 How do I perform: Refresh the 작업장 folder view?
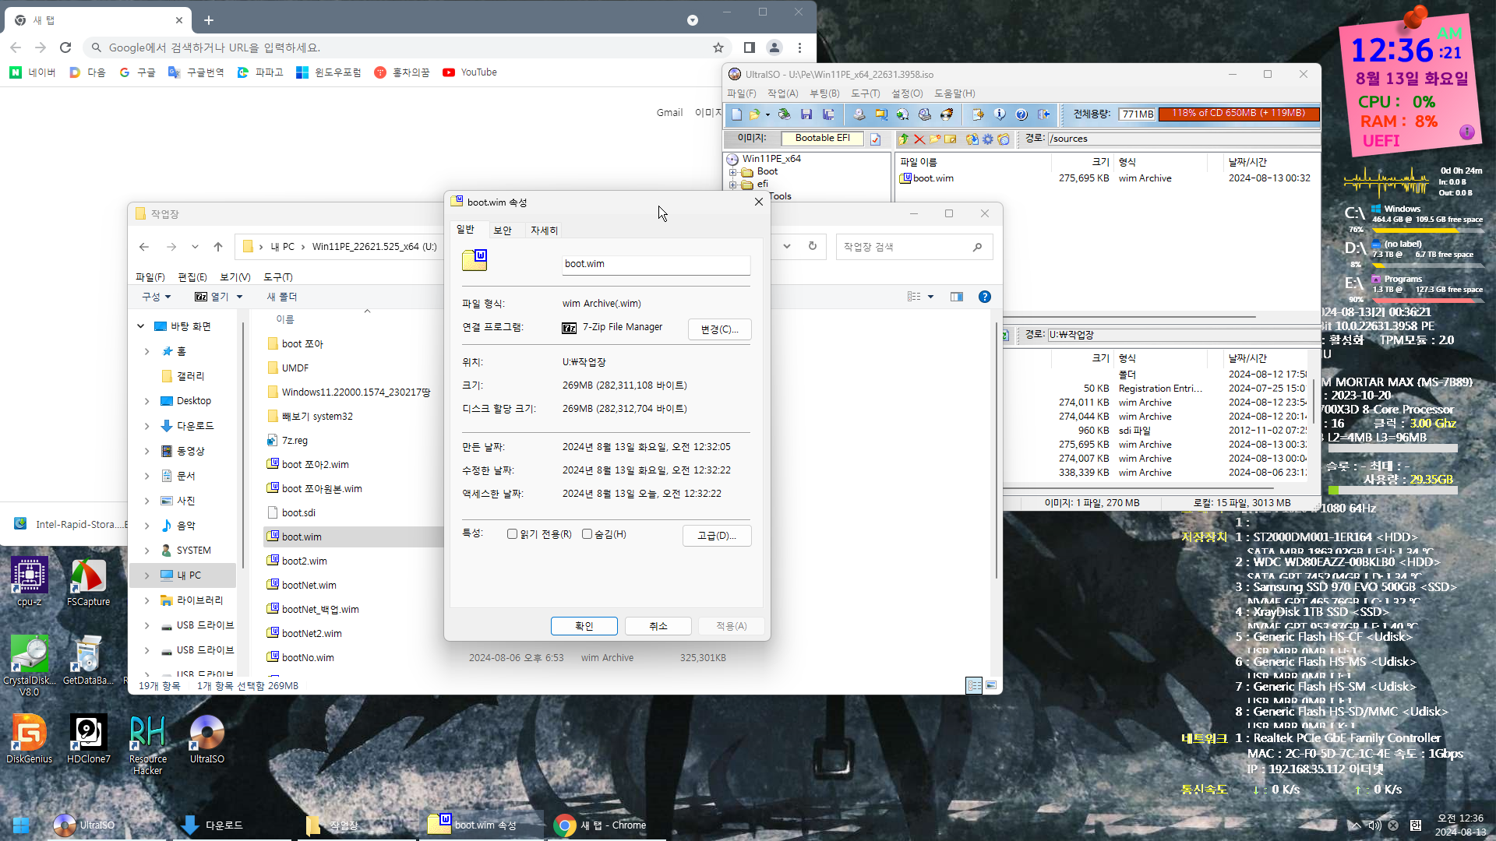(x=813, y=246)
